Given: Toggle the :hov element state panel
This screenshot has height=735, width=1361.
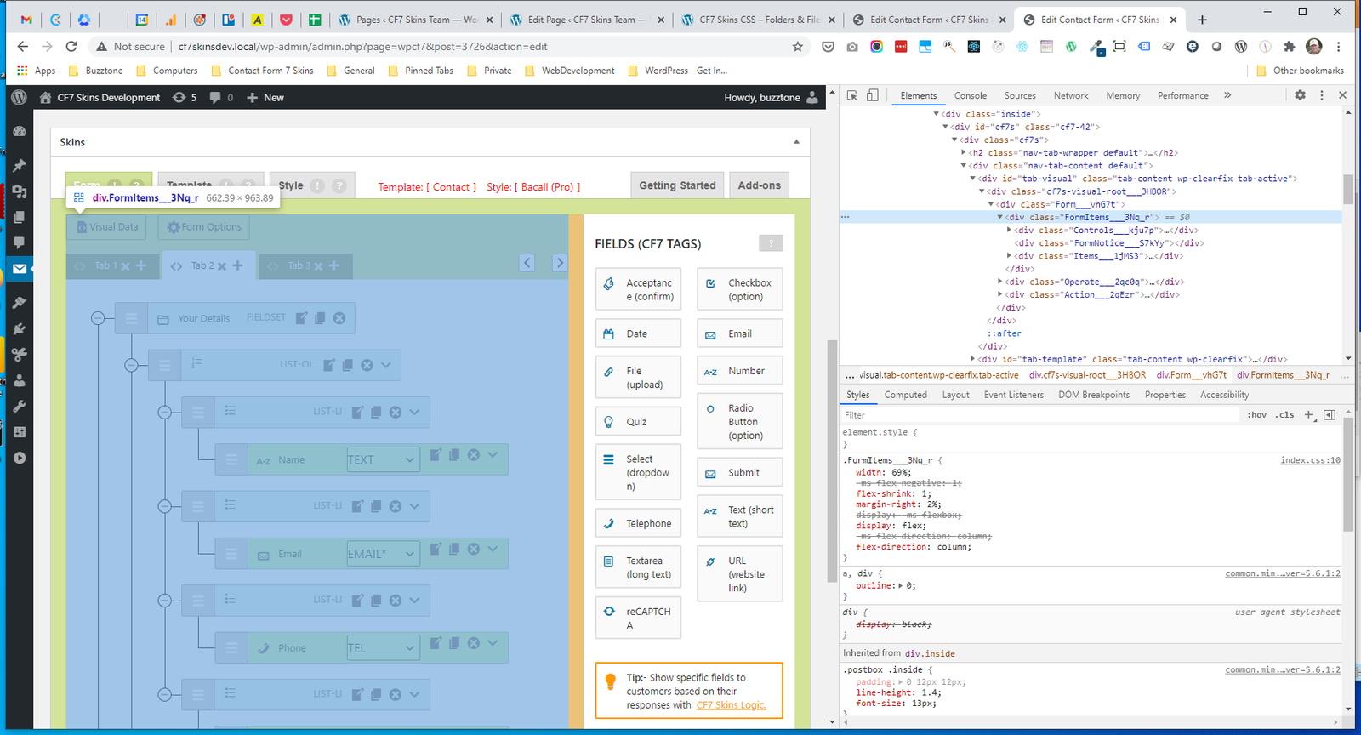Looking at the screenshot, I should tap(1256, 415).
